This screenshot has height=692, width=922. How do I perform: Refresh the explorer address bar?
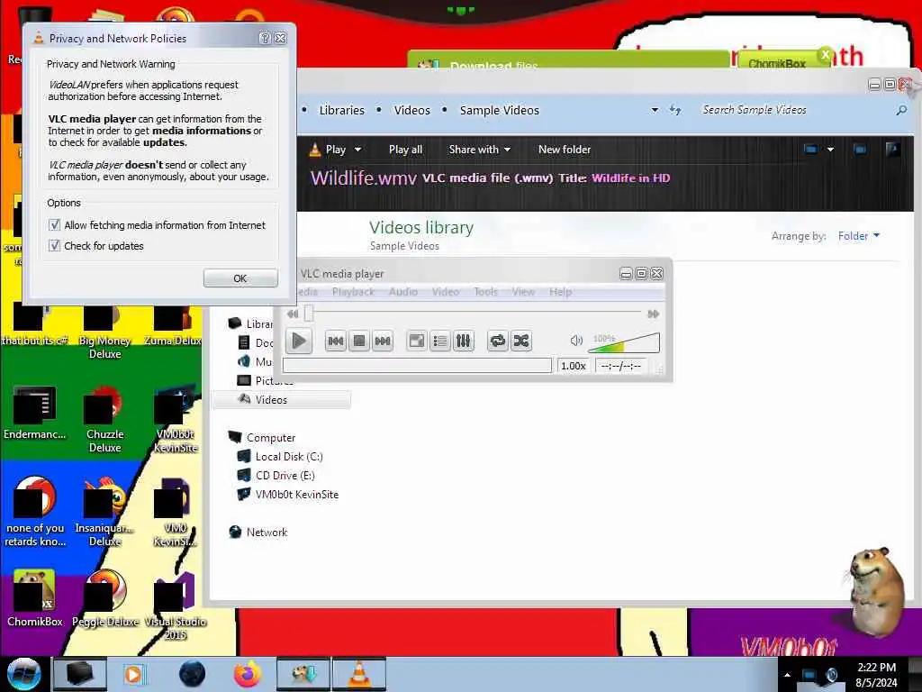point(675,110)
